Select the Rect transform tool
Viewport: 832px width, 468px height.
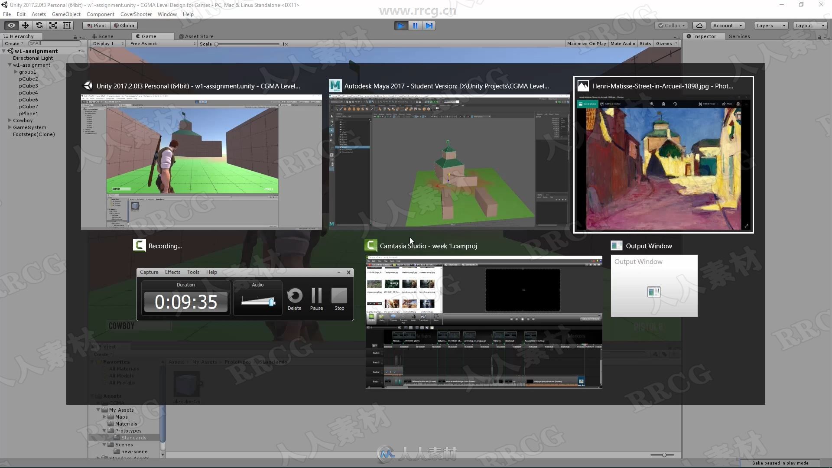(67, 26)
